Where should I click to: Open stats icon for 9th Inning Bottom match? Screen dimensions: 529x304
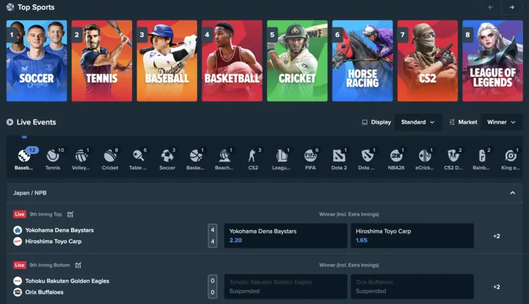click(x=78, y=265)
